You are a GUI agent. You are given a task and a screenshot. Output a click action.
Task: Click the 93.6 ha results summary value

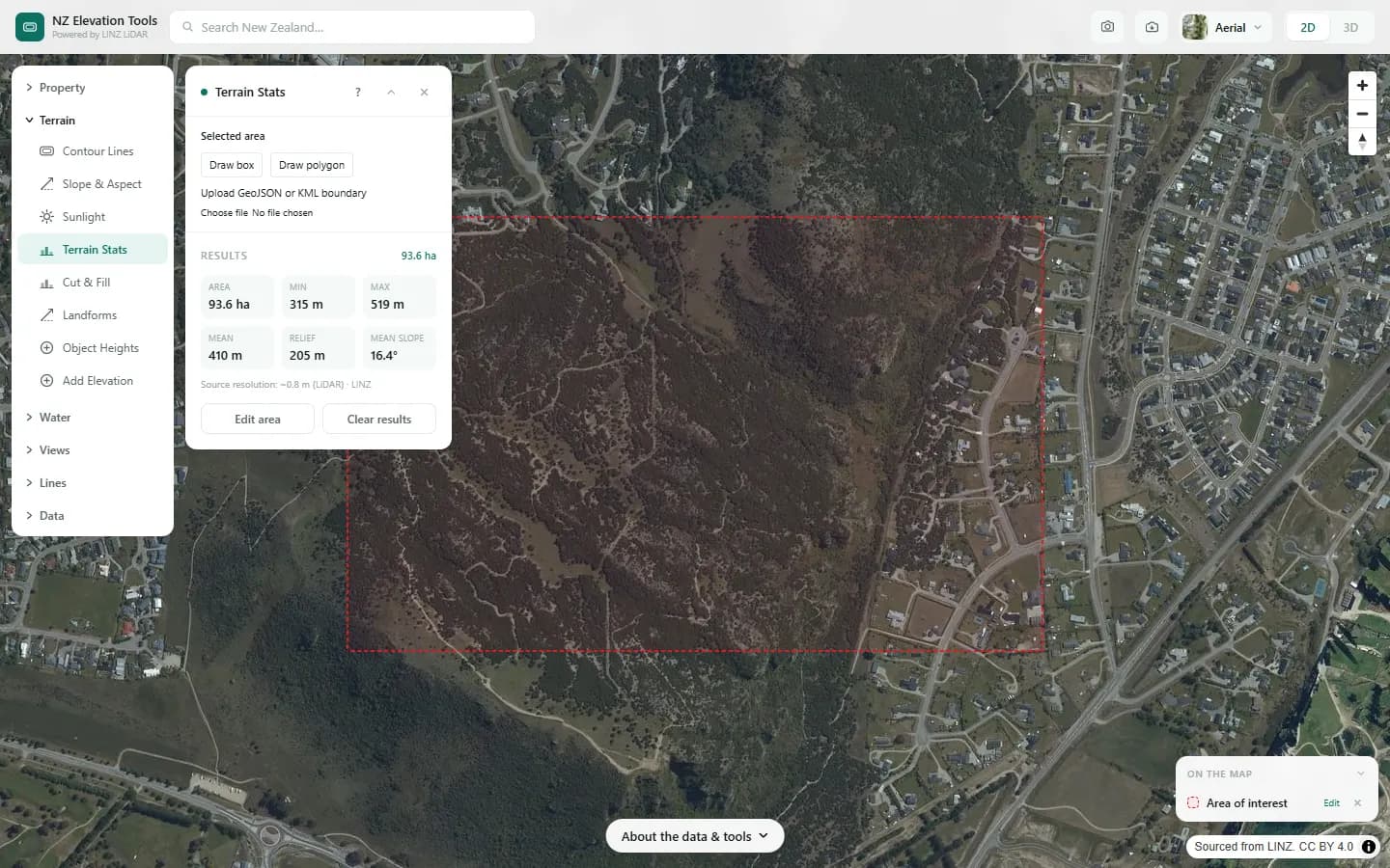[419, 256]
